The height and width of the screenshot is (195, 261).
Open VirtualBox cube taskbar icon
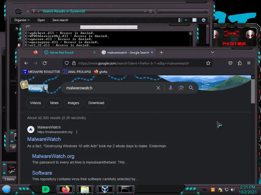click(105, 189)
